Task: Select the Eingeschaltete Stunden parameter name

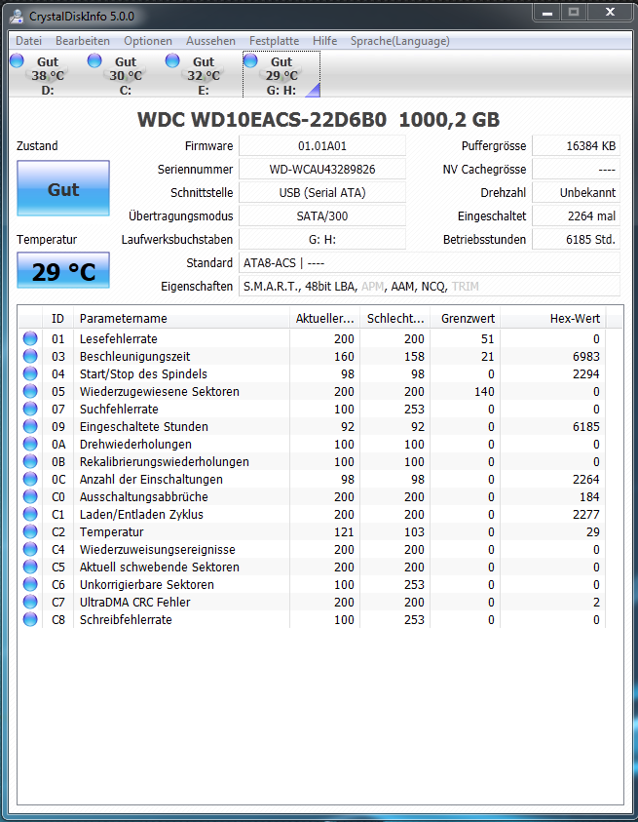Action: click(x=143, y=427)
